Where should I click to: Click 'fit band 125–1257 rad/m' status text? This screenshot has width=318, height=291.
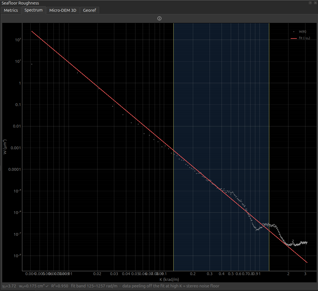point(94,286)
